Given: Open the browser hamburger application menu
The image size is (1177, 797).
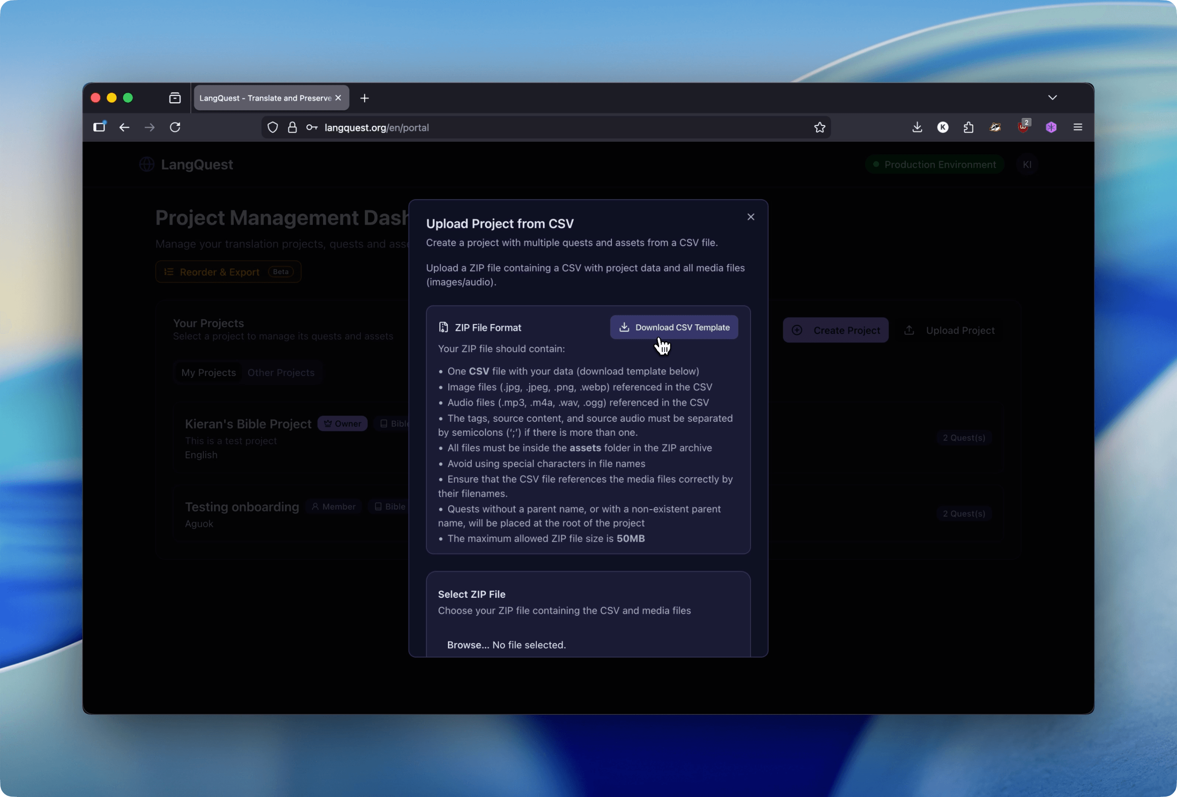Looking at the screenshot, I should [x=1078, y=127].
